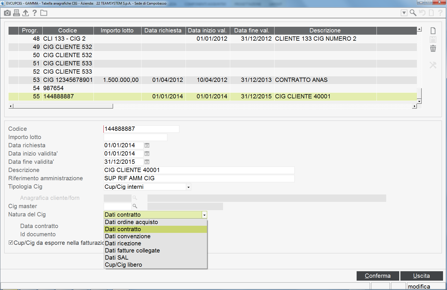The height and width of the screenshot is (290, 447).
Task: Select row 54 code 987654
Action: (x=213, y=88)
